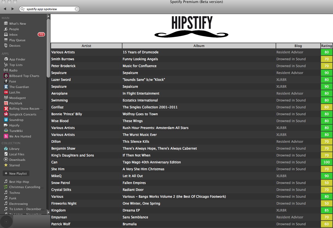Select album The Wurst Music Ever
Image resolution: width=333 pixels, height=228 pixels.
click(140, 135)
